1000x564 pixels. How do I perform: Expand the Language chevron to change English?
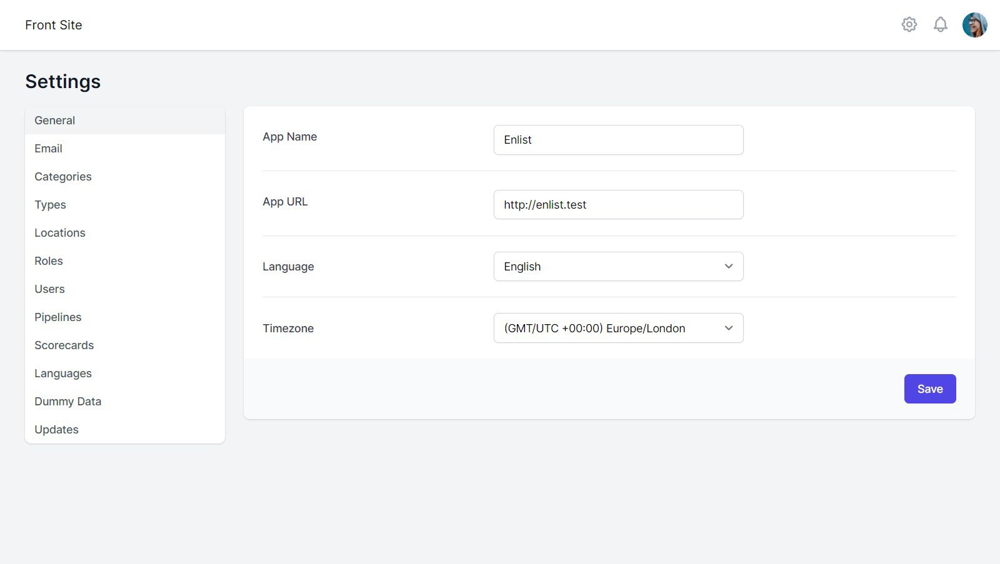[728, 266]
